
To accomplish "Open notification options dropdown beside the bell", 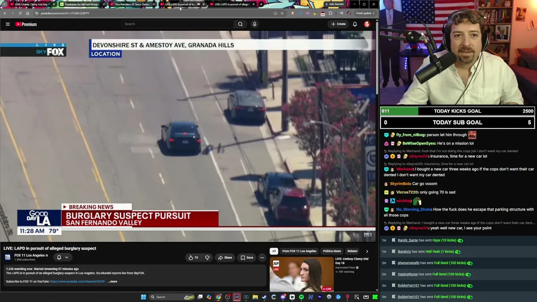I will click(x=66, y=258).
